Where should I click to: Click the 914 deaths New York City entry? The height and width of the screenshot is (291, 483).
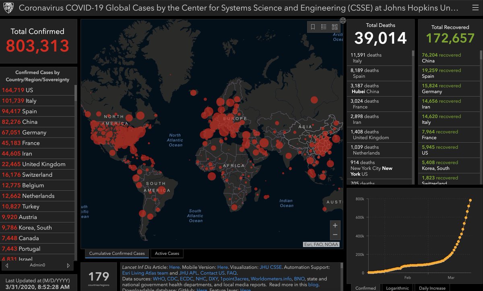(379, 168)
